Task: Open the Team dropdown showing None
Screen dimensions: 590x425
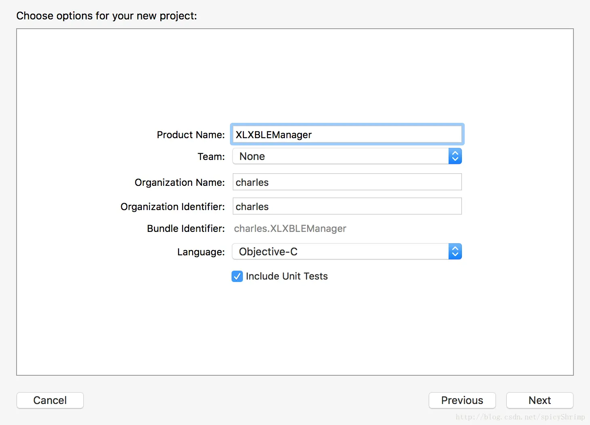Action: tap(340, 156)
